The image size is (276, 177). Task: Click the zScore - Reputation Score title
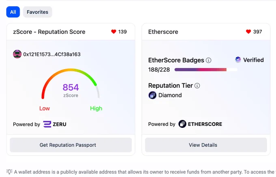[x=49, y=32]
